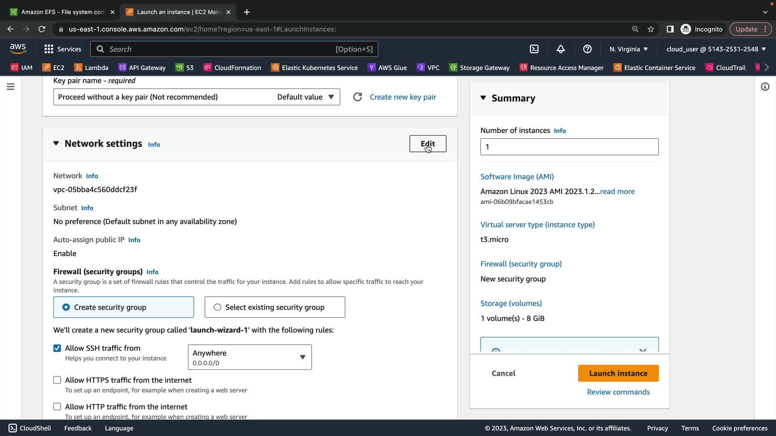Open the Services grid menu

(x=62, y=49)
